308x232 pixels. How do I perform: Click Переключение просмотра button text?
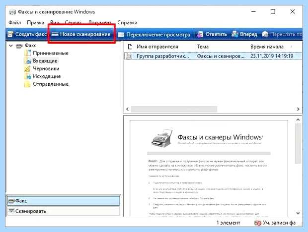point(158,35)
